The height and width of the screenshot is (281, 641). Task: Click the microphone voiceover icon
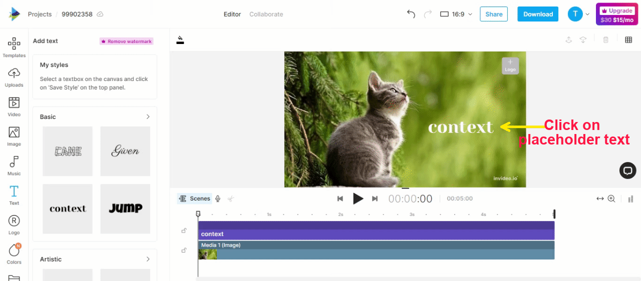coord(218,198)
